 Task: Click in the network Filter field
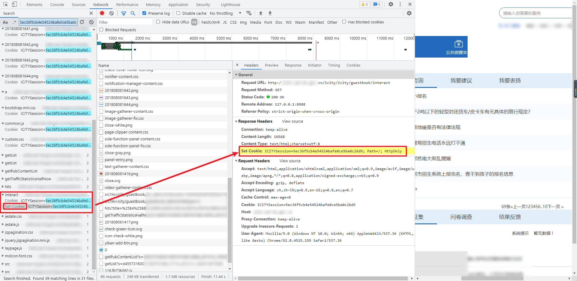[x=125, y=22]
